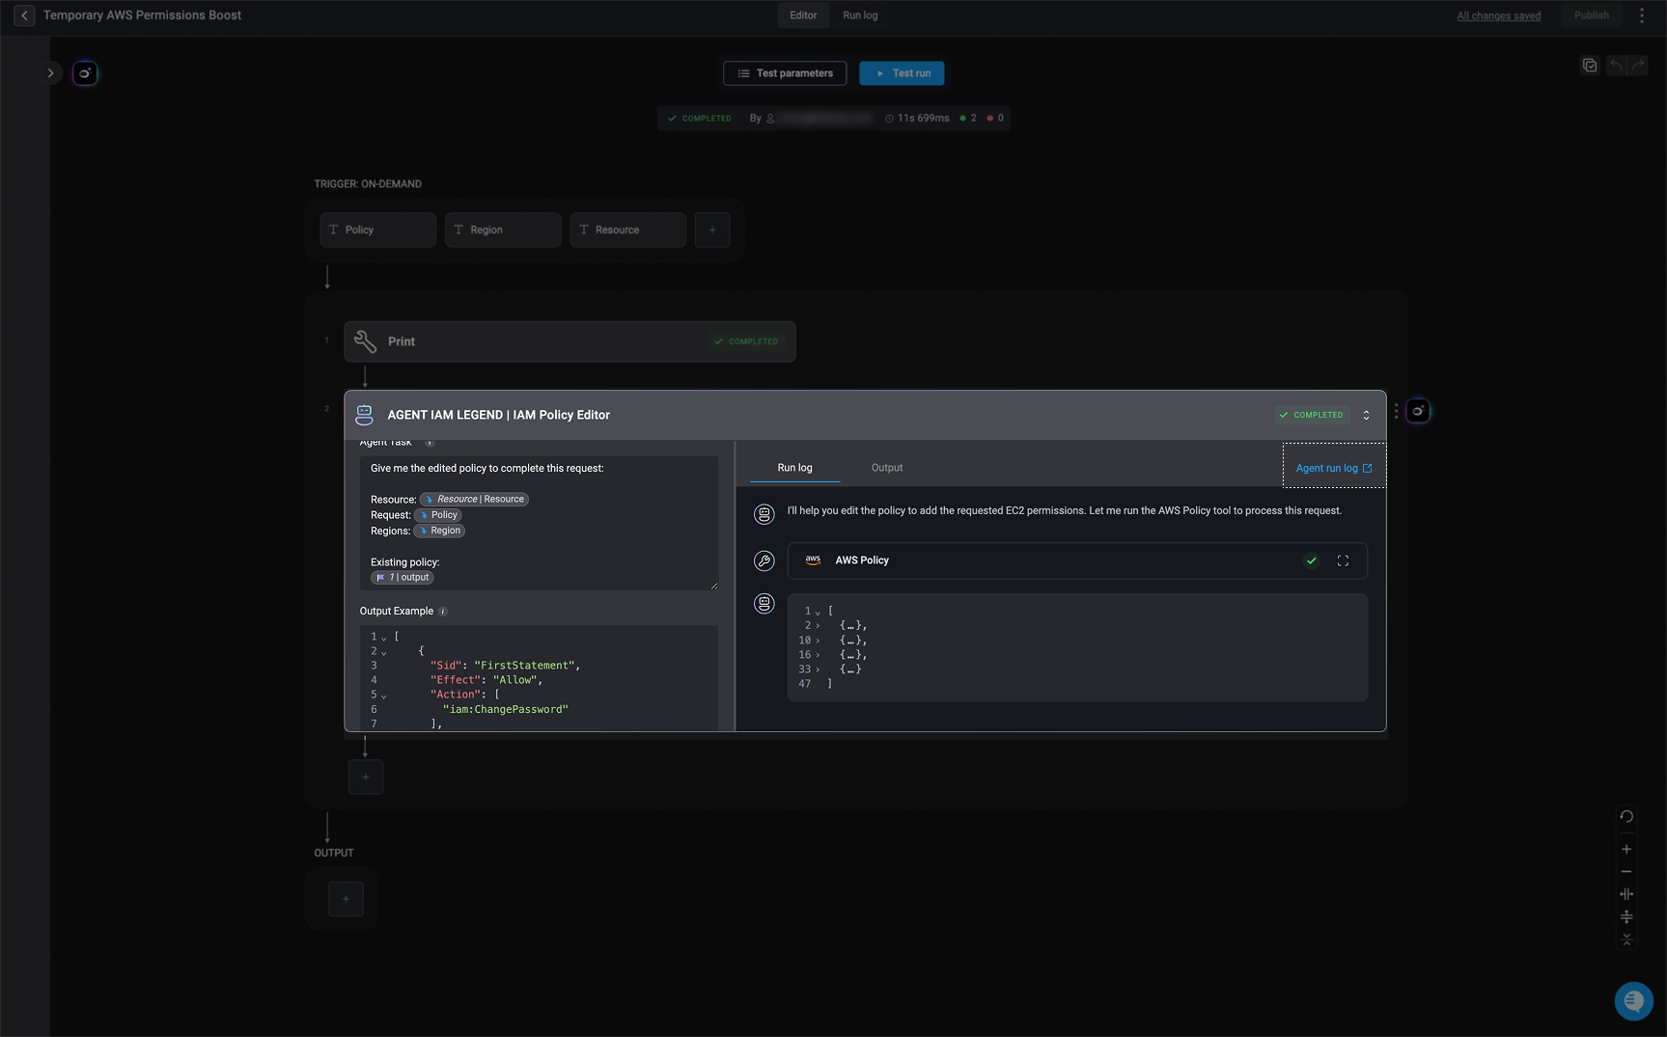Viewport: 1667px width, 1037px height.
Task: Select the Region variable chip in task
Action: [x=439, y=531]
